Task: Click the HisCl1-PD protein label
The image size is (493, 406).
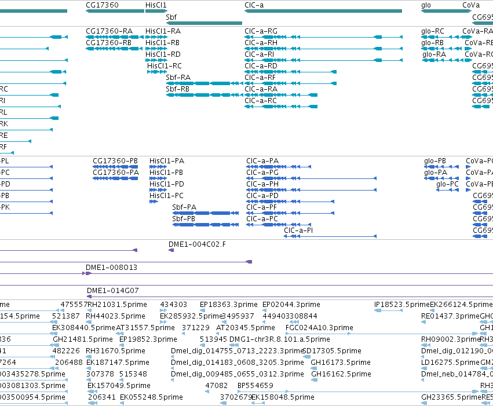Action: pos(167,184)
